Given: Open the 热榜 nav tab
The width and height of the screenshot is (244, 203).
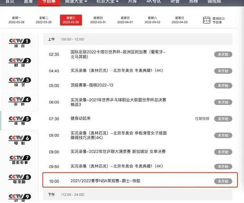Looking at the screenshot, I should point(193,2).
